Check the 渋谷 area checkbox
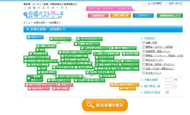 (39, 69)
